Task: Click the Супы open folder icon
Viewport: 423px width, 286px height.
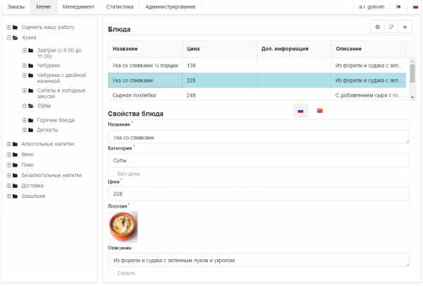Action: coord(31,106)
